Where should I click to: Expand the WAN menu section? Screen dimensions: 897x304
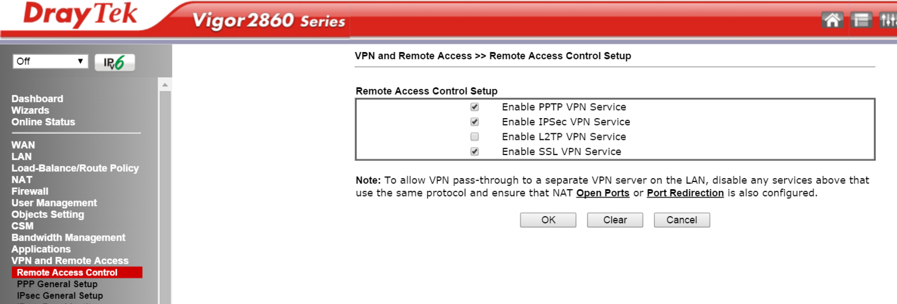tap(23, 145)
